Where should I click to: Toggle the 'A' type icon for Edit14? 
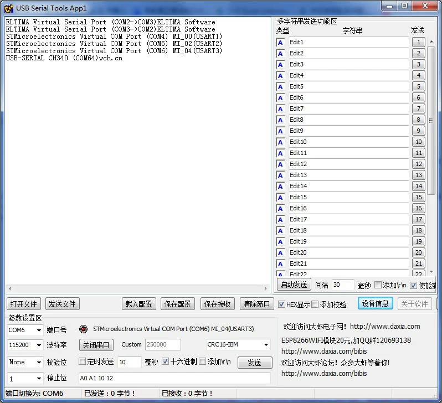click(x=280, y=187)
